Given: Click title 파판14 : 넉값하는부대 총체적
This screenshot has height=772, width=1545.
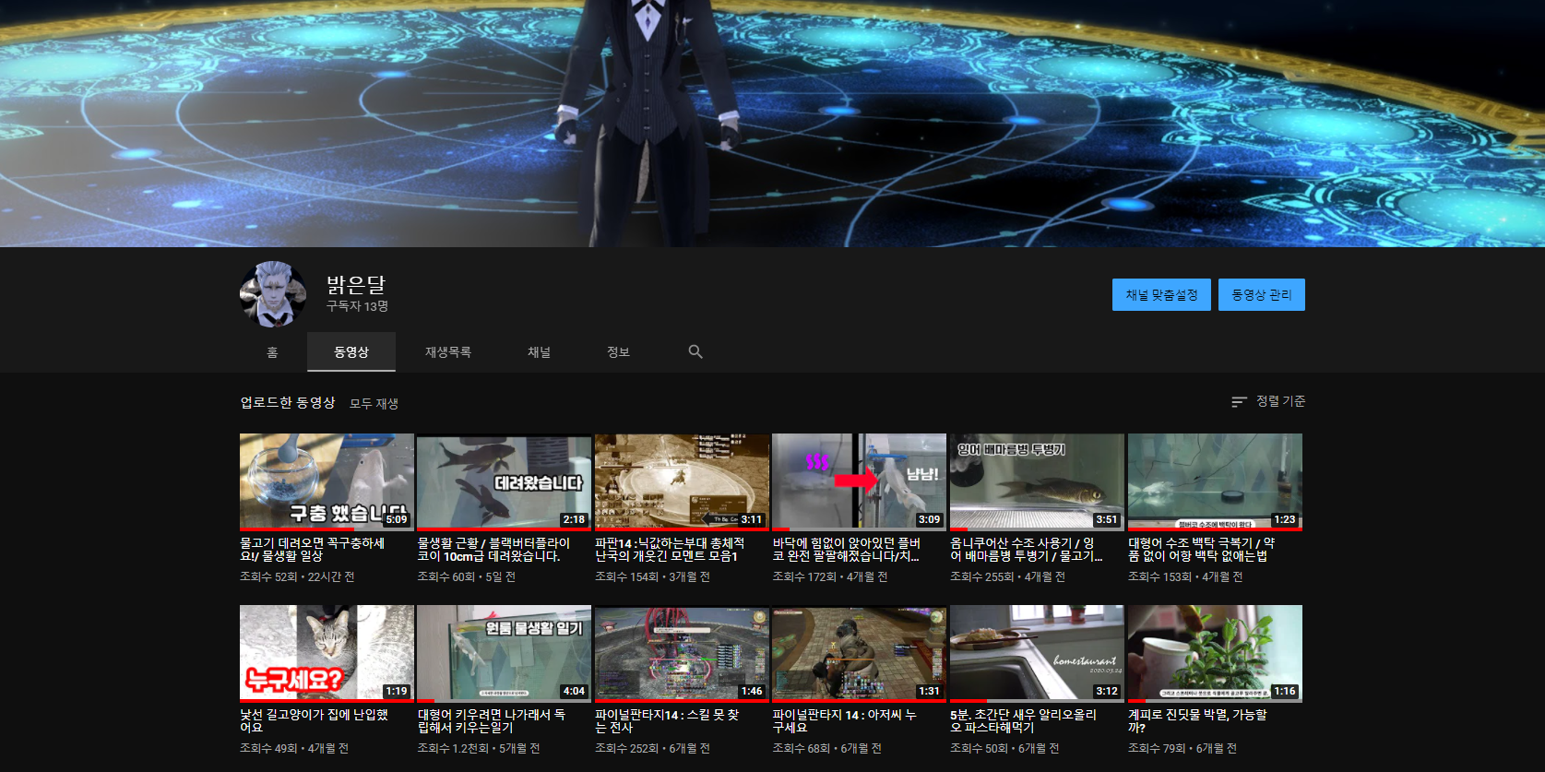Looking at the screenshot, I should (670, 550).
